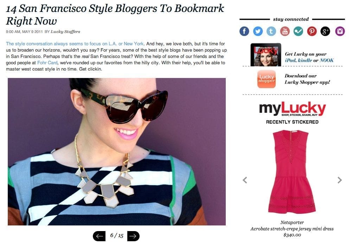Follow the L.A. or New York style link
352x243 pixels.
coord(75,44)
